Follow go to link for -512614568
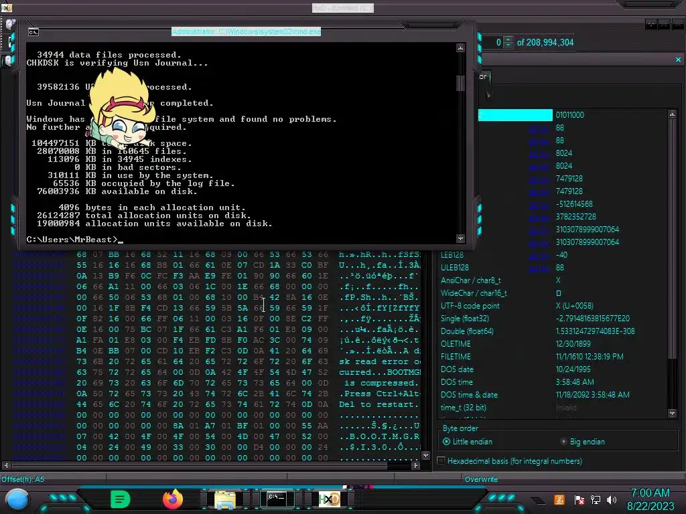 [539, 204]
